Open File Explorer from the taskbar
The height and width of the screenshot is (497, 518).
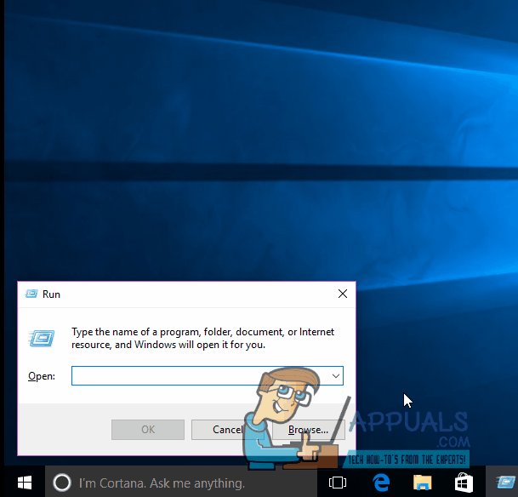422,483
